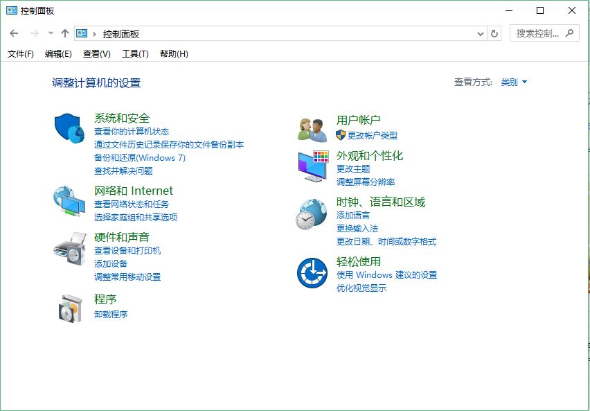This screenshot has width=590, height=411.
Task: Close the Control Panel window
Action: click(572, 10)
